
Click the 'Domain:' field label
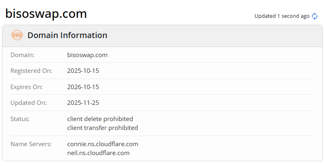point(22,55)
